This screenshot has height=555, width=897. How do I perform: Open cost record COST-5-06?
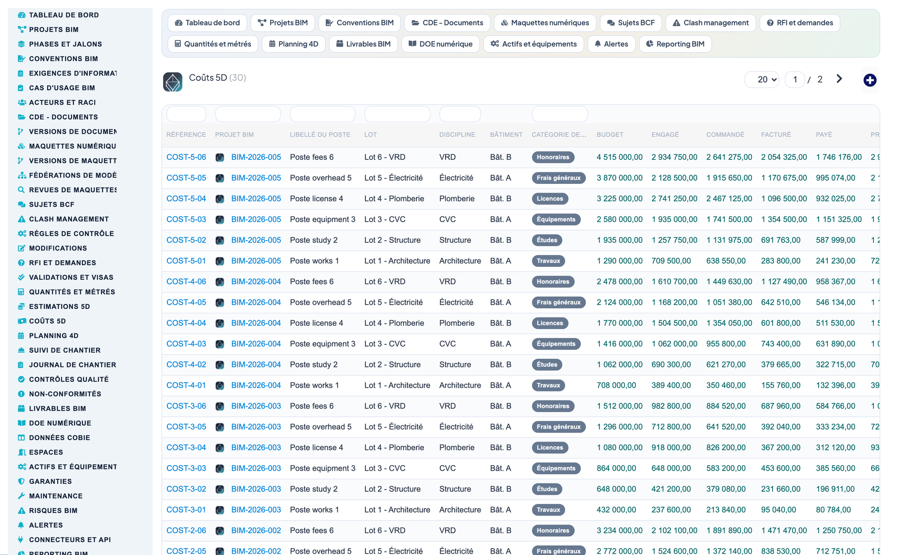[186, 157]
